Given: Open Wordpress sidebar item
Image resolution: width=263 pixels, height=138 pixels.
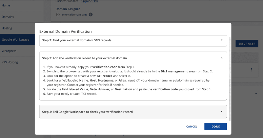Looking at the screenshot, I should [x=9, y=51].
